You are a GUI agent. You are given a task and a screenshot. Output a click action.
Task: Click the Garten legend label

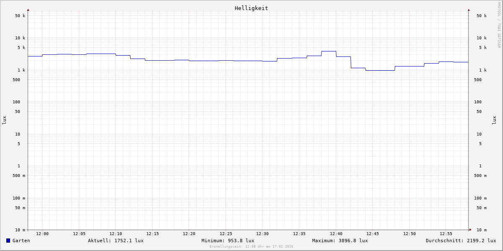[21, 241]
